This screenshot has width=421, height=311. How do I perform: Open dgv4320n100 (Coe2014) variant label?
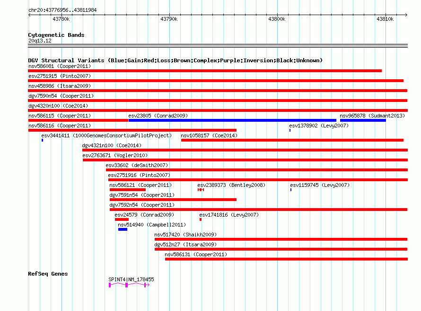click(x=58, y=106)
